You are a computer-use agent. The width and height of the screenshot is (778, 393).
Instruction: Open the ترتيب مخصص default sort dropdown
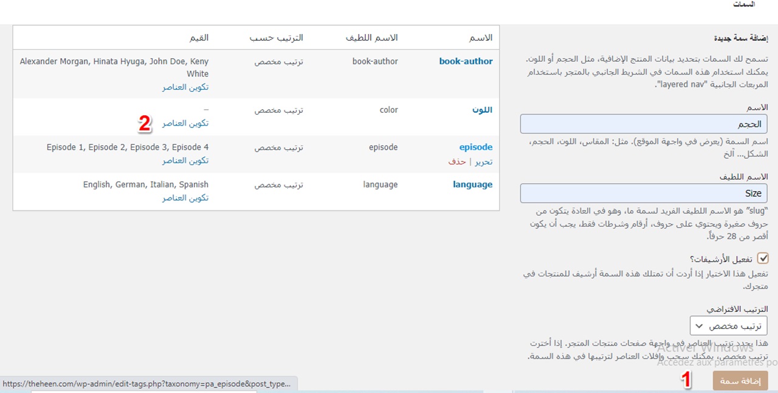[728, 326]
